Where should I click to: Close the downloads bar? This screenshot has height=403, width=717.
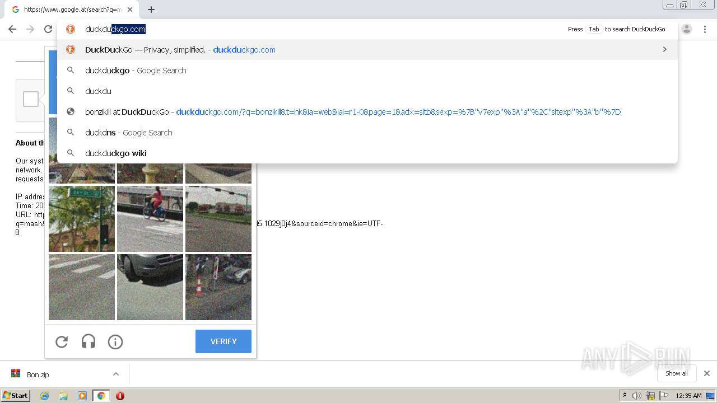(x=707, y=373)
